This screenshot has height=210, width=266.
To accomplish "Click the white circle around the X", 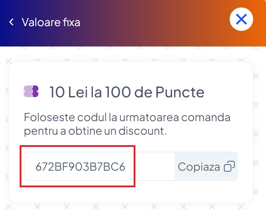I will (241, 19).
